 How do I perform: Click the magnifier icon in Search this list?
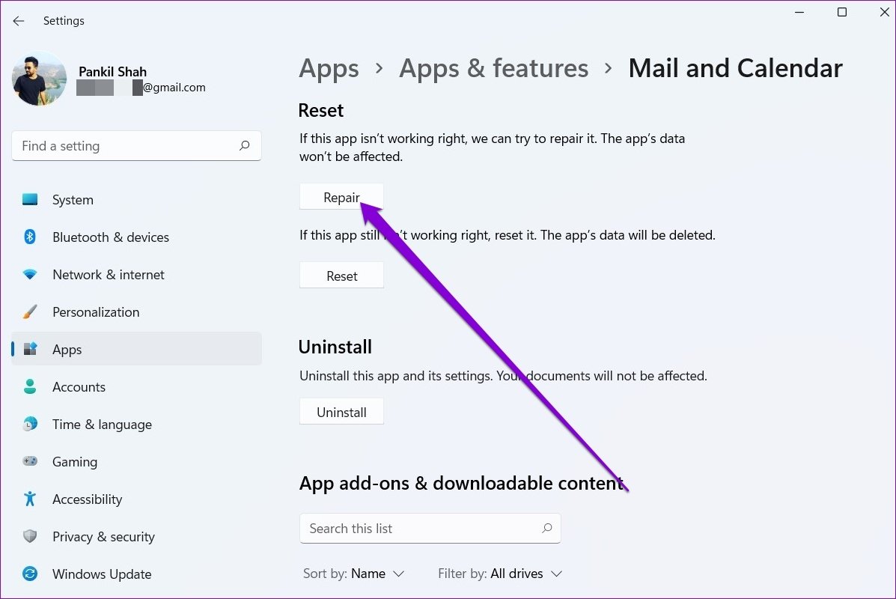click(547, 528)
